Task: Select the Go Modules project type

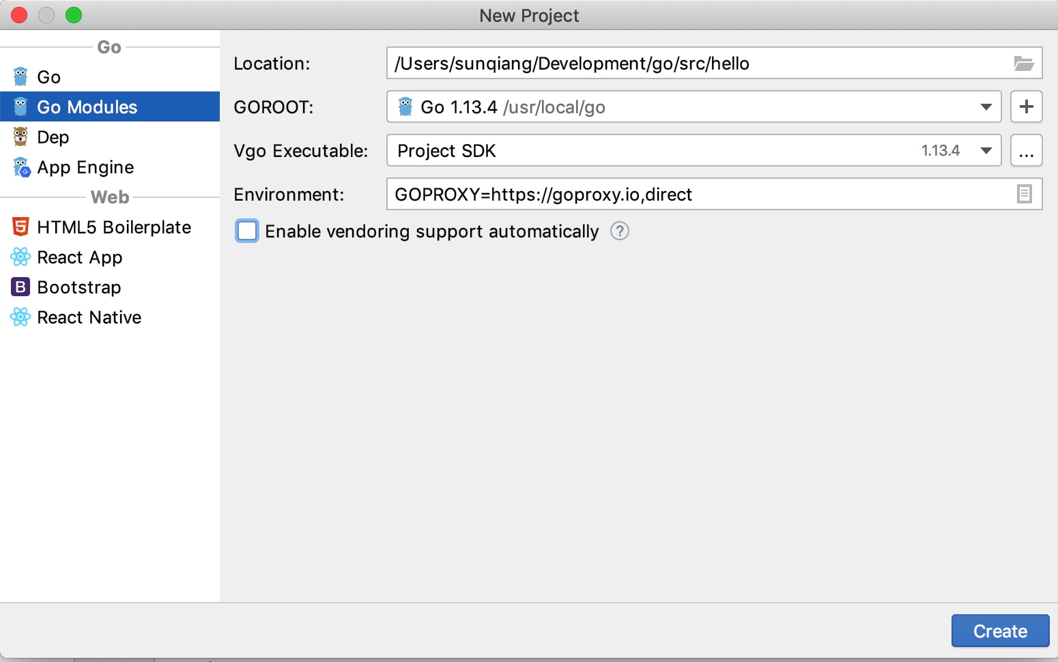Action: pyautogui.click(x=110, y=106)
